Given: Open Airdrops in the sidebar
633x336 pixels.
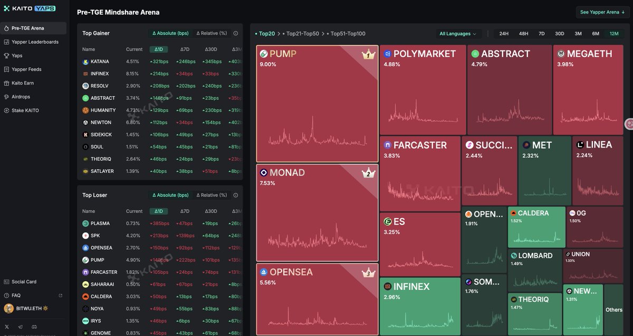Looking at the screenshot, I should (33, 96).
